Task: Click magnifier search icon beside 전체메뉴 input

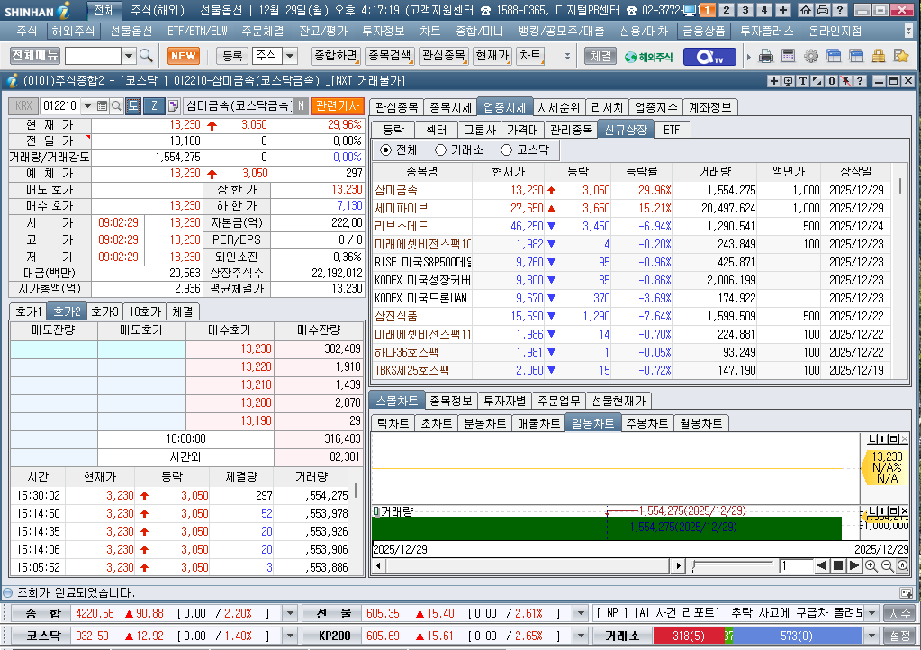Action: coord(146,56)
